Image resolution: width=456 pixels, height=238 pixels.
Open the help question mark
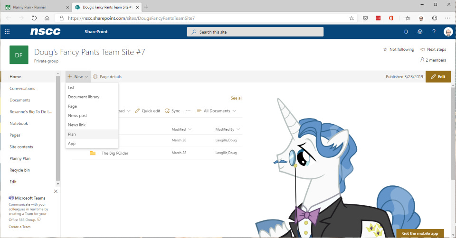pos(434,32)
